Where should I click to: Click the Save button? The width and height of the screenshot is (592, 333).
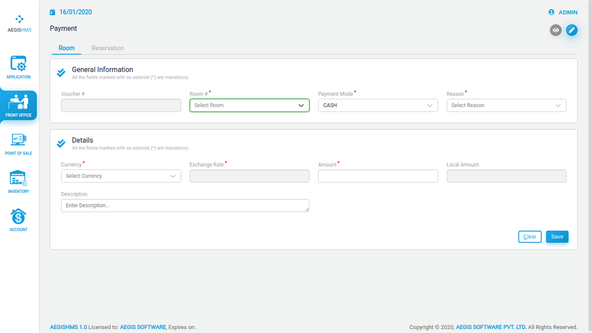coord(557,237)
